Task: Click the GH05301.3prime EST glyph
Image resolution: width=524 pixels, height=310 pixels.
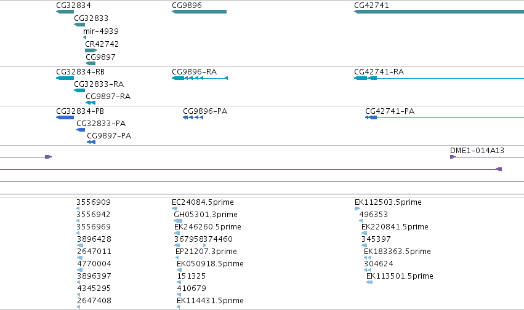Action: pos(178,221)
